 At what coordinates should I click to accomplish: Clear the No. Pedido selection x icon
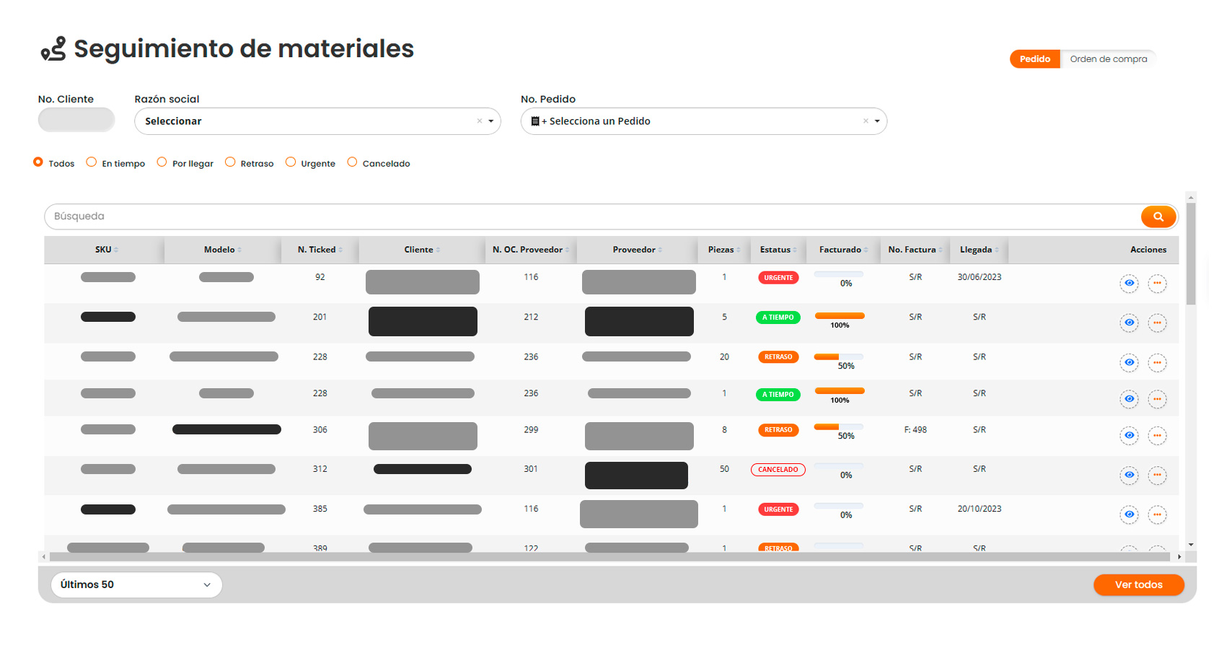866,121
